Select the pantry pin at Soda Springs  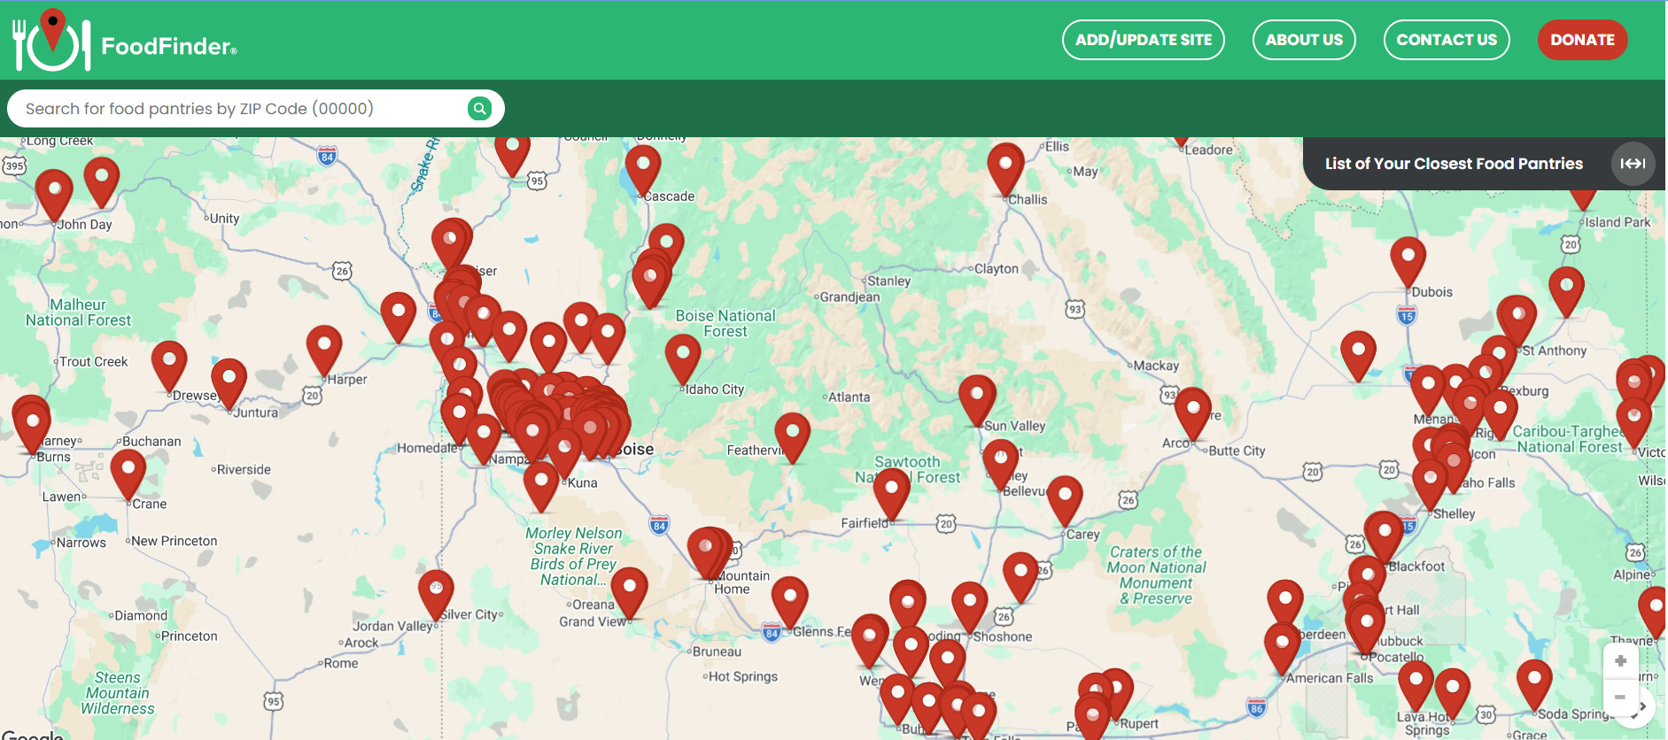click(1534, 686)
